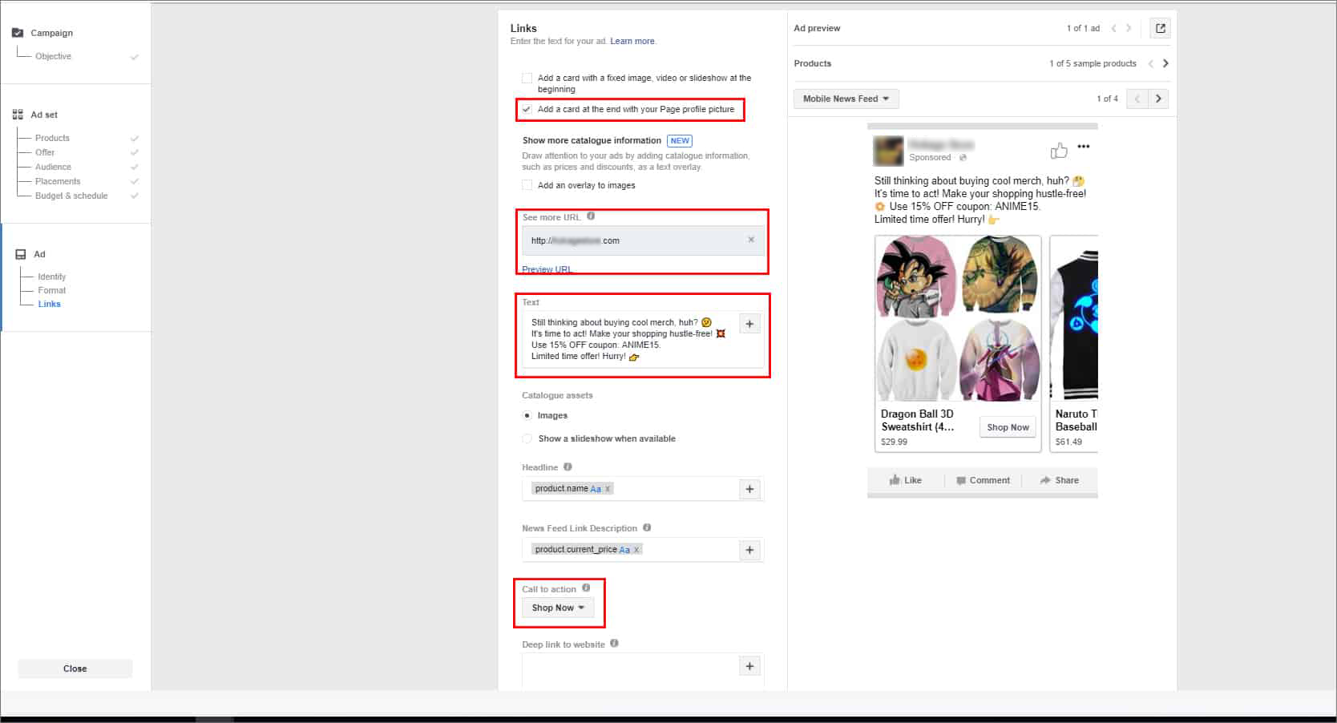
Task: Go to Budget & schedule step
Action: pyautogui.click(x=71, y=196)
